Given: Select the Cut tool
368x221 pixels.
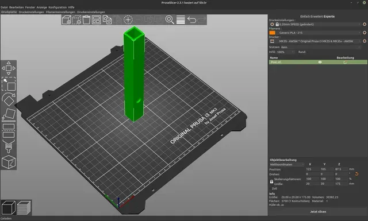Looking at the screenshot, I should pyautogui.click(x=9, y=131).
